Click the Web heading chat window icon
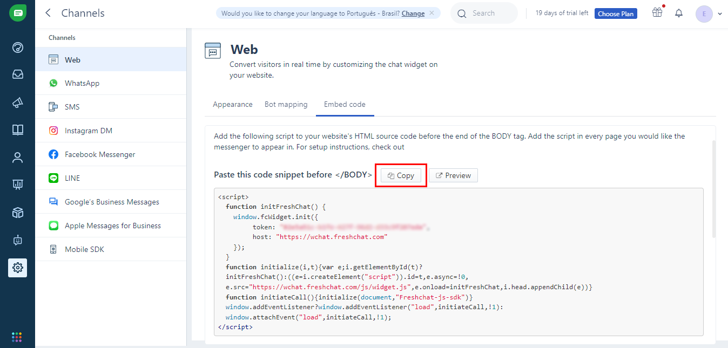Image resolution: width=728 pixels, height=348 pixels. point(213,51)
